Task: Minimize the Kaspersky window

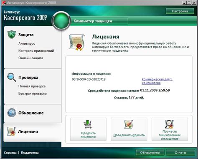Action: point(184,3)
